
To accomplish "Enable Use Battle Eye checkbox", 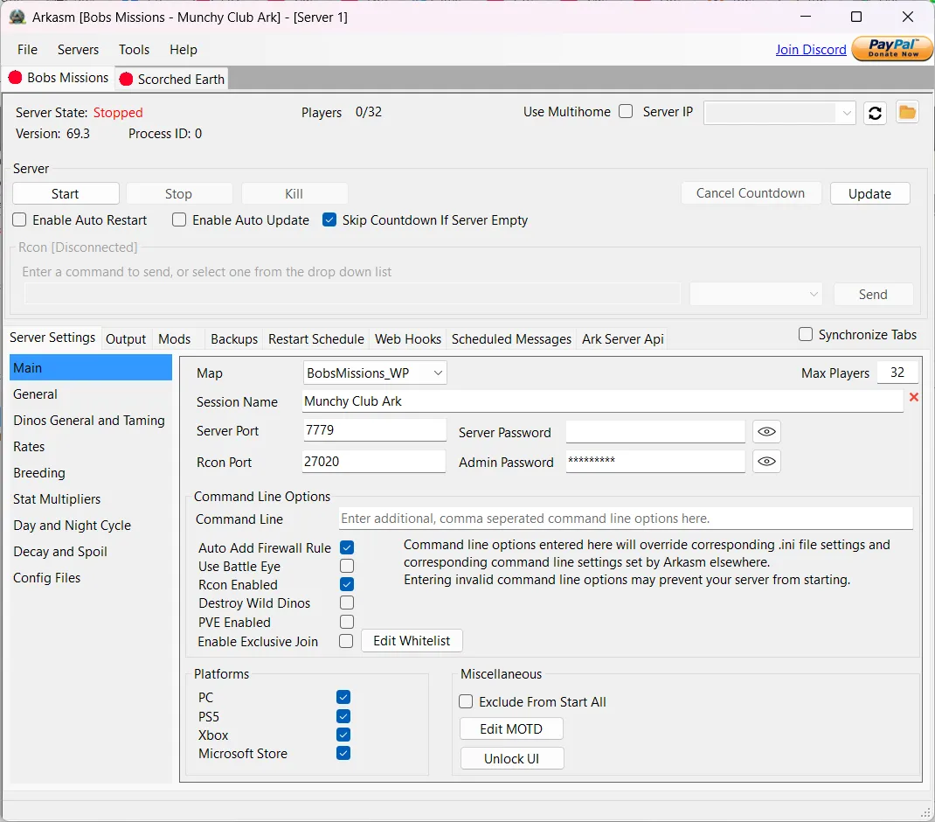I will (x=347, y=566).
